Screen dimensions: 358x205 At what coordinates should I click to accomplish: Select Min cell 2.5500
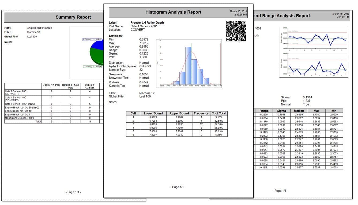point(334,114)
